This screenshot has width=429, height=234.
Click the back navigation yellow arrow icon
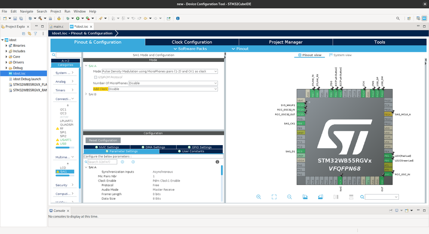pyautogui.click(x=145, y=18)
